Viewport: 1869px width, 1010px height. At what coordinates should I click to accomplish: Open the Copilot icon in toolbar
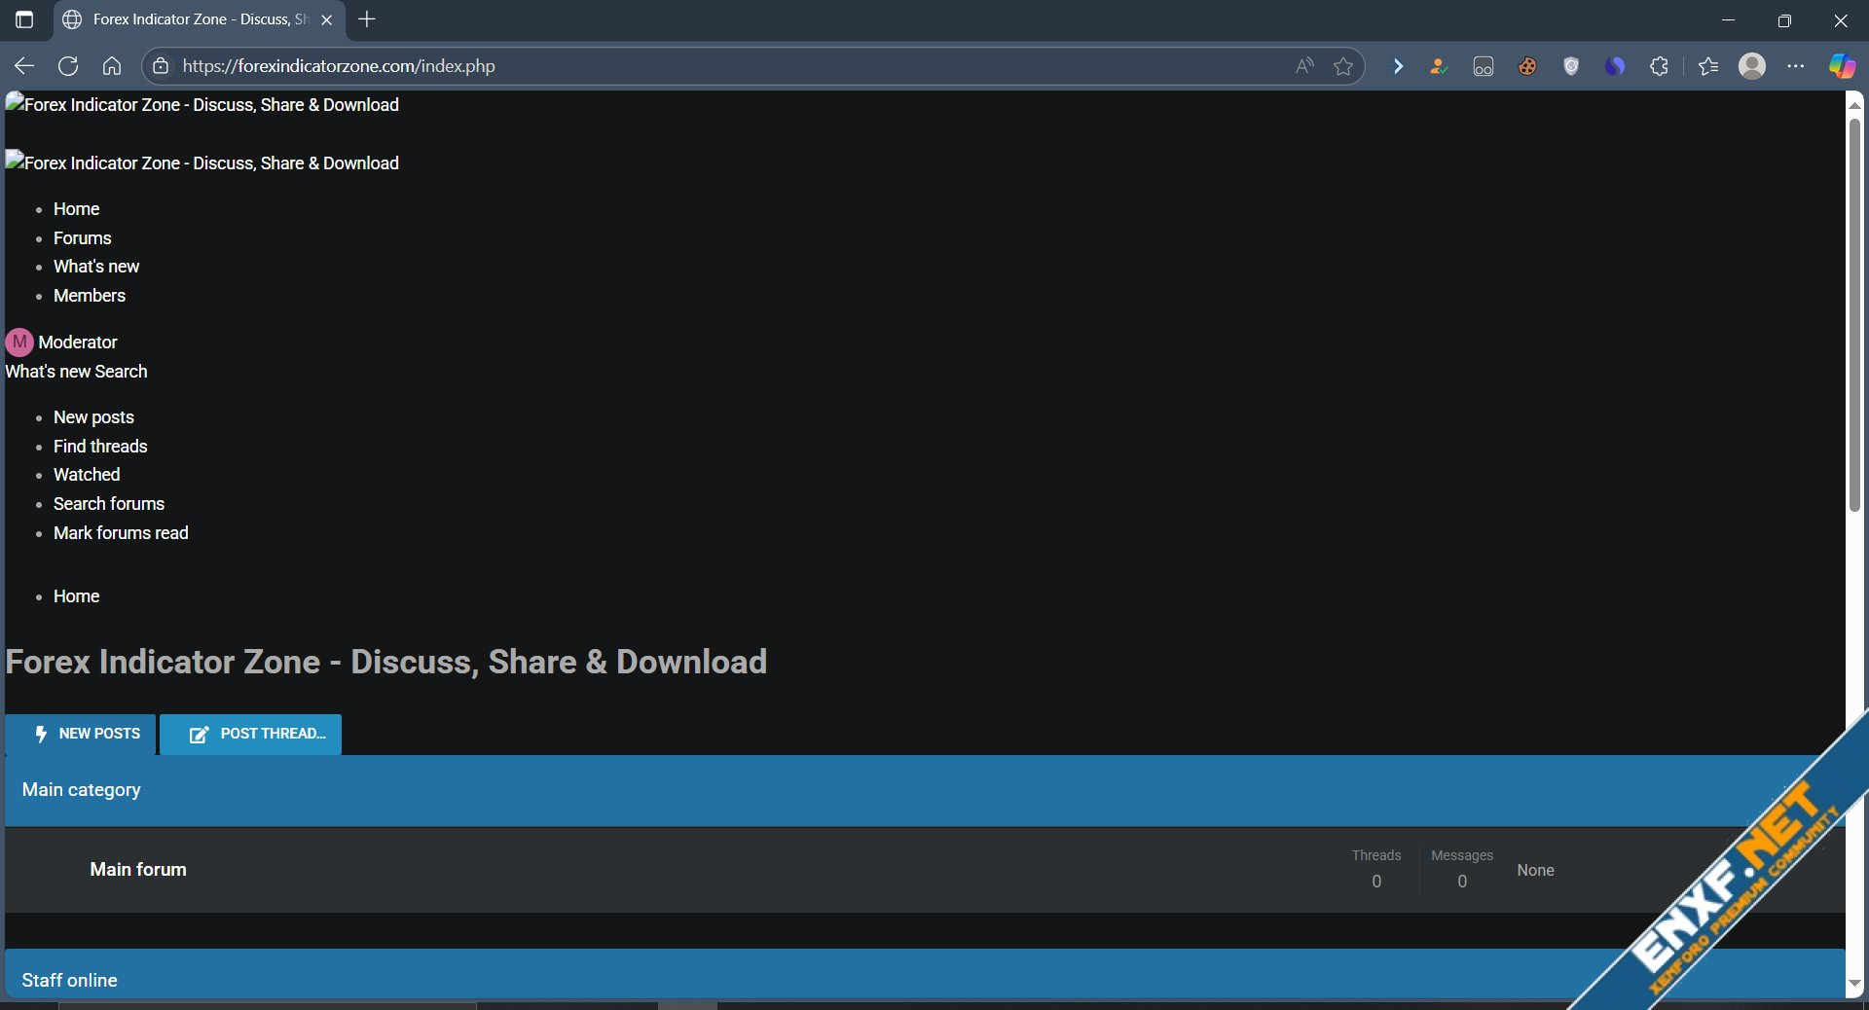[1841, 66]
